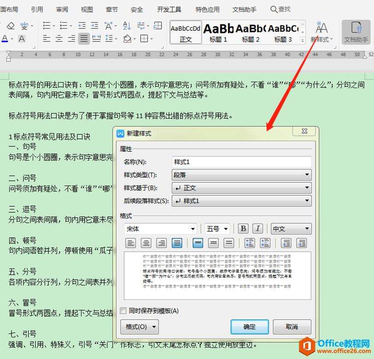Select center alignment in style dialog
This screenshot has width=374, height=359.
click(146, 243)
